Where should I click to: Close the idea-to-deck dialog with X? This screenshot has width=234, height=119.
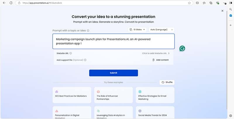pyautogui.click(x=222, y=11)
